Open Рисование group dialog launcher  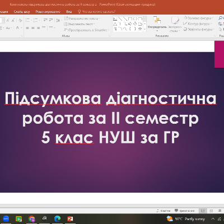(215, 35)
